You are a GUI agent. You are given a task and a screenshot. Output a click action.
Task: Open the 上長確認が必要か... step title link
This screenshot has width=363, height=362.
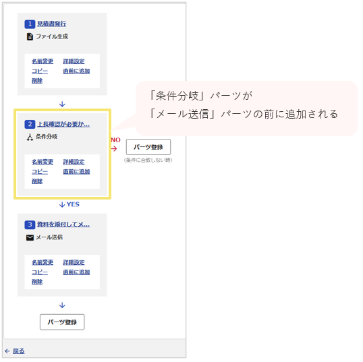63,124
